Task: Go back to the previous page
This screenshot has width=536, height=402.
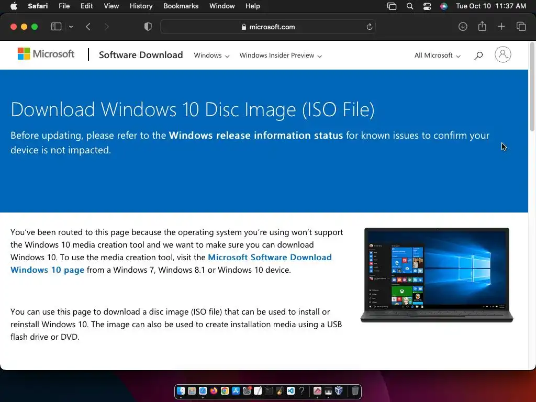Action: click(88, 27)
